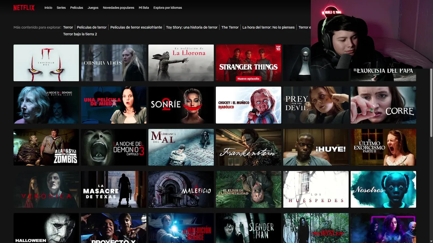Open El Último Exorcismo Parte II
This screenshot has height=243, width=433.
[383, 147]
